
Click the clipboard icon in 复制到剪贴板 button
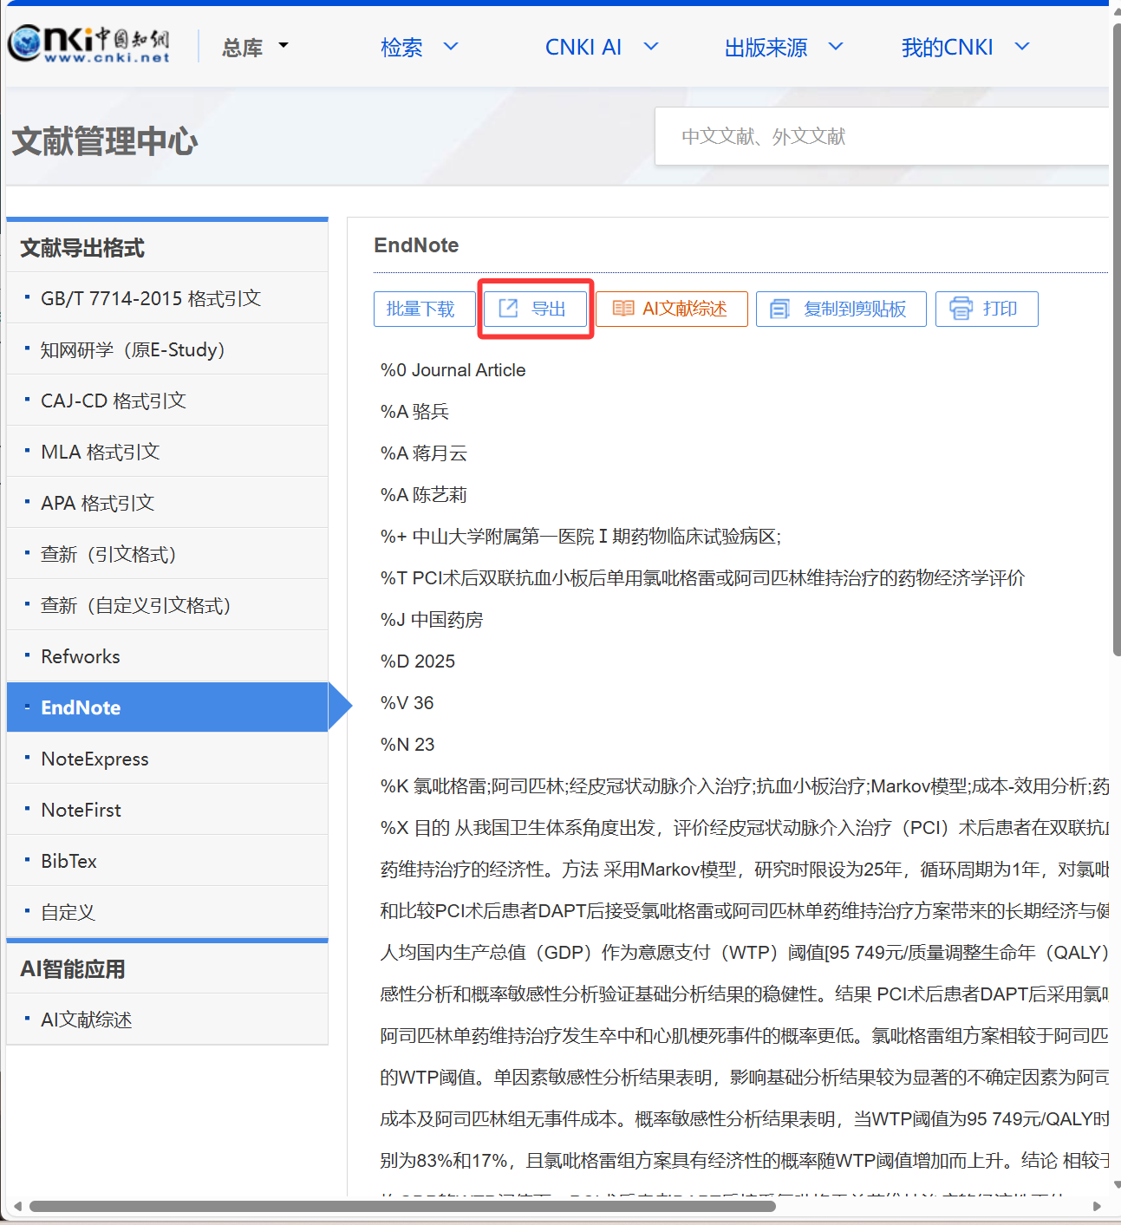coord(779,309)
